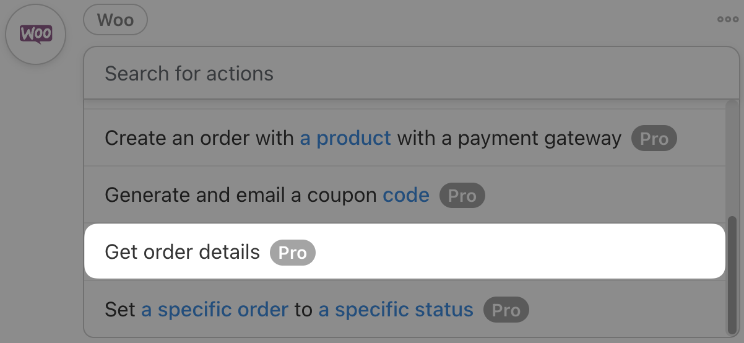Viewport: 744px width, 343px height.
Task: Click the "with a payment gateway" text
Action: pos(509,138)
